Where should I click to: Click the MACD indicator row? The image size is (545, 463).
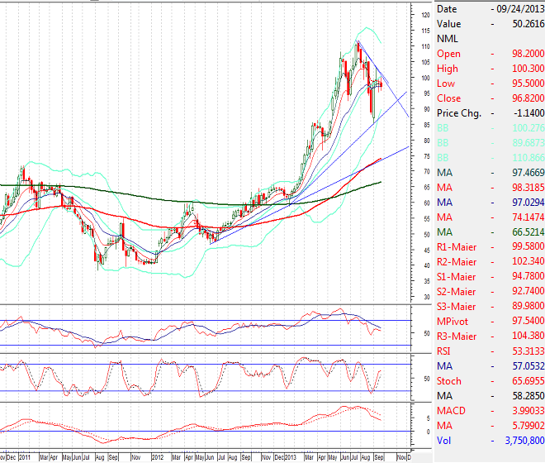pos(490,411)
